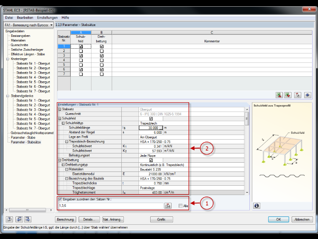Click the pick sets icon beside 1,3,6 field
This screenshot has height=239, width=318.
point(168,206)
